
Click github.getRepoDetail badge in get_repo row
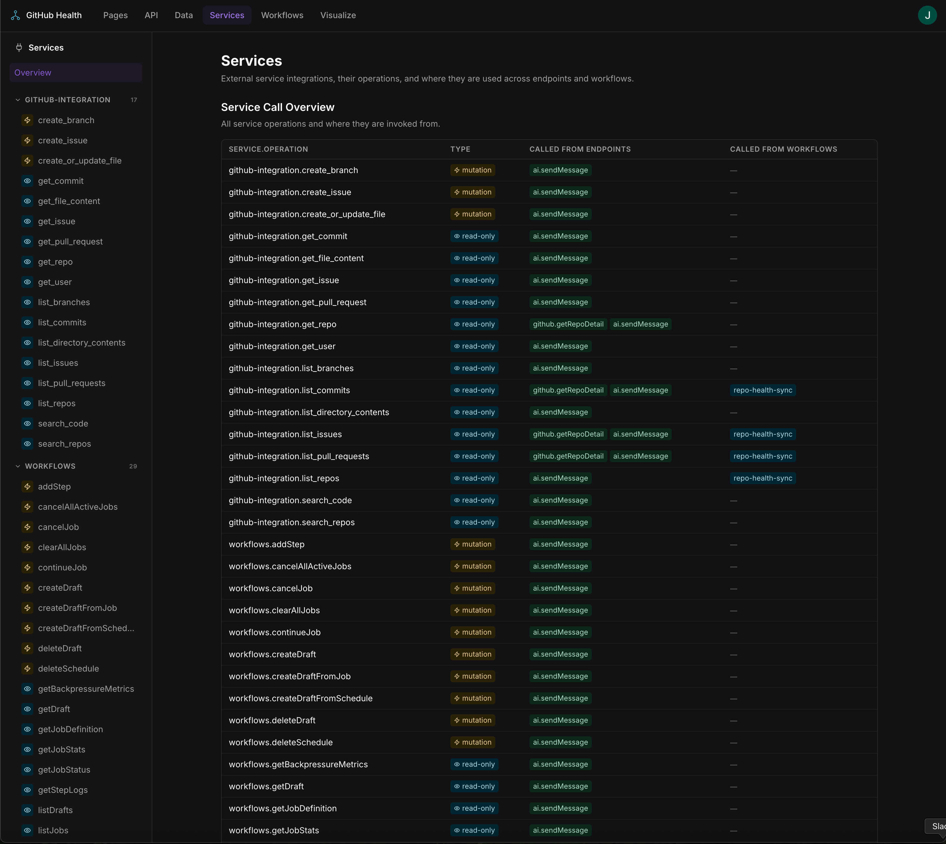[x=568, y=324]
